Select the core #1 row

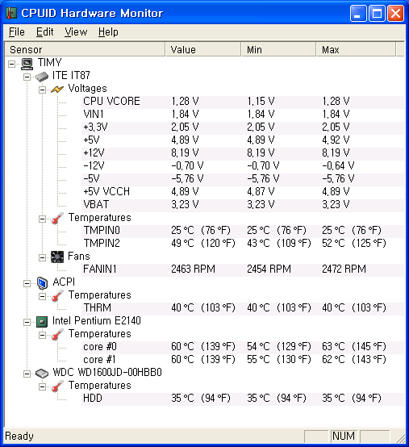pyautogui.click(x=243, y=360)
